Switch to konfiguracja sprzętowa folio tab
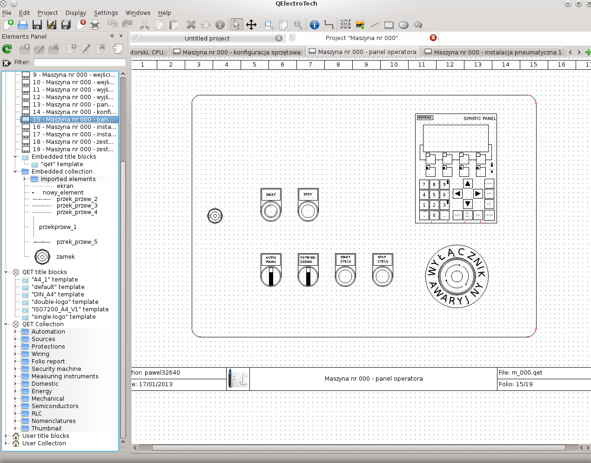 tap(237, 52)
